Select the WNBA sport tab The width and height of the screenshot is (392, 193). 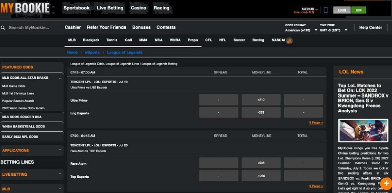tap(175, 40)
